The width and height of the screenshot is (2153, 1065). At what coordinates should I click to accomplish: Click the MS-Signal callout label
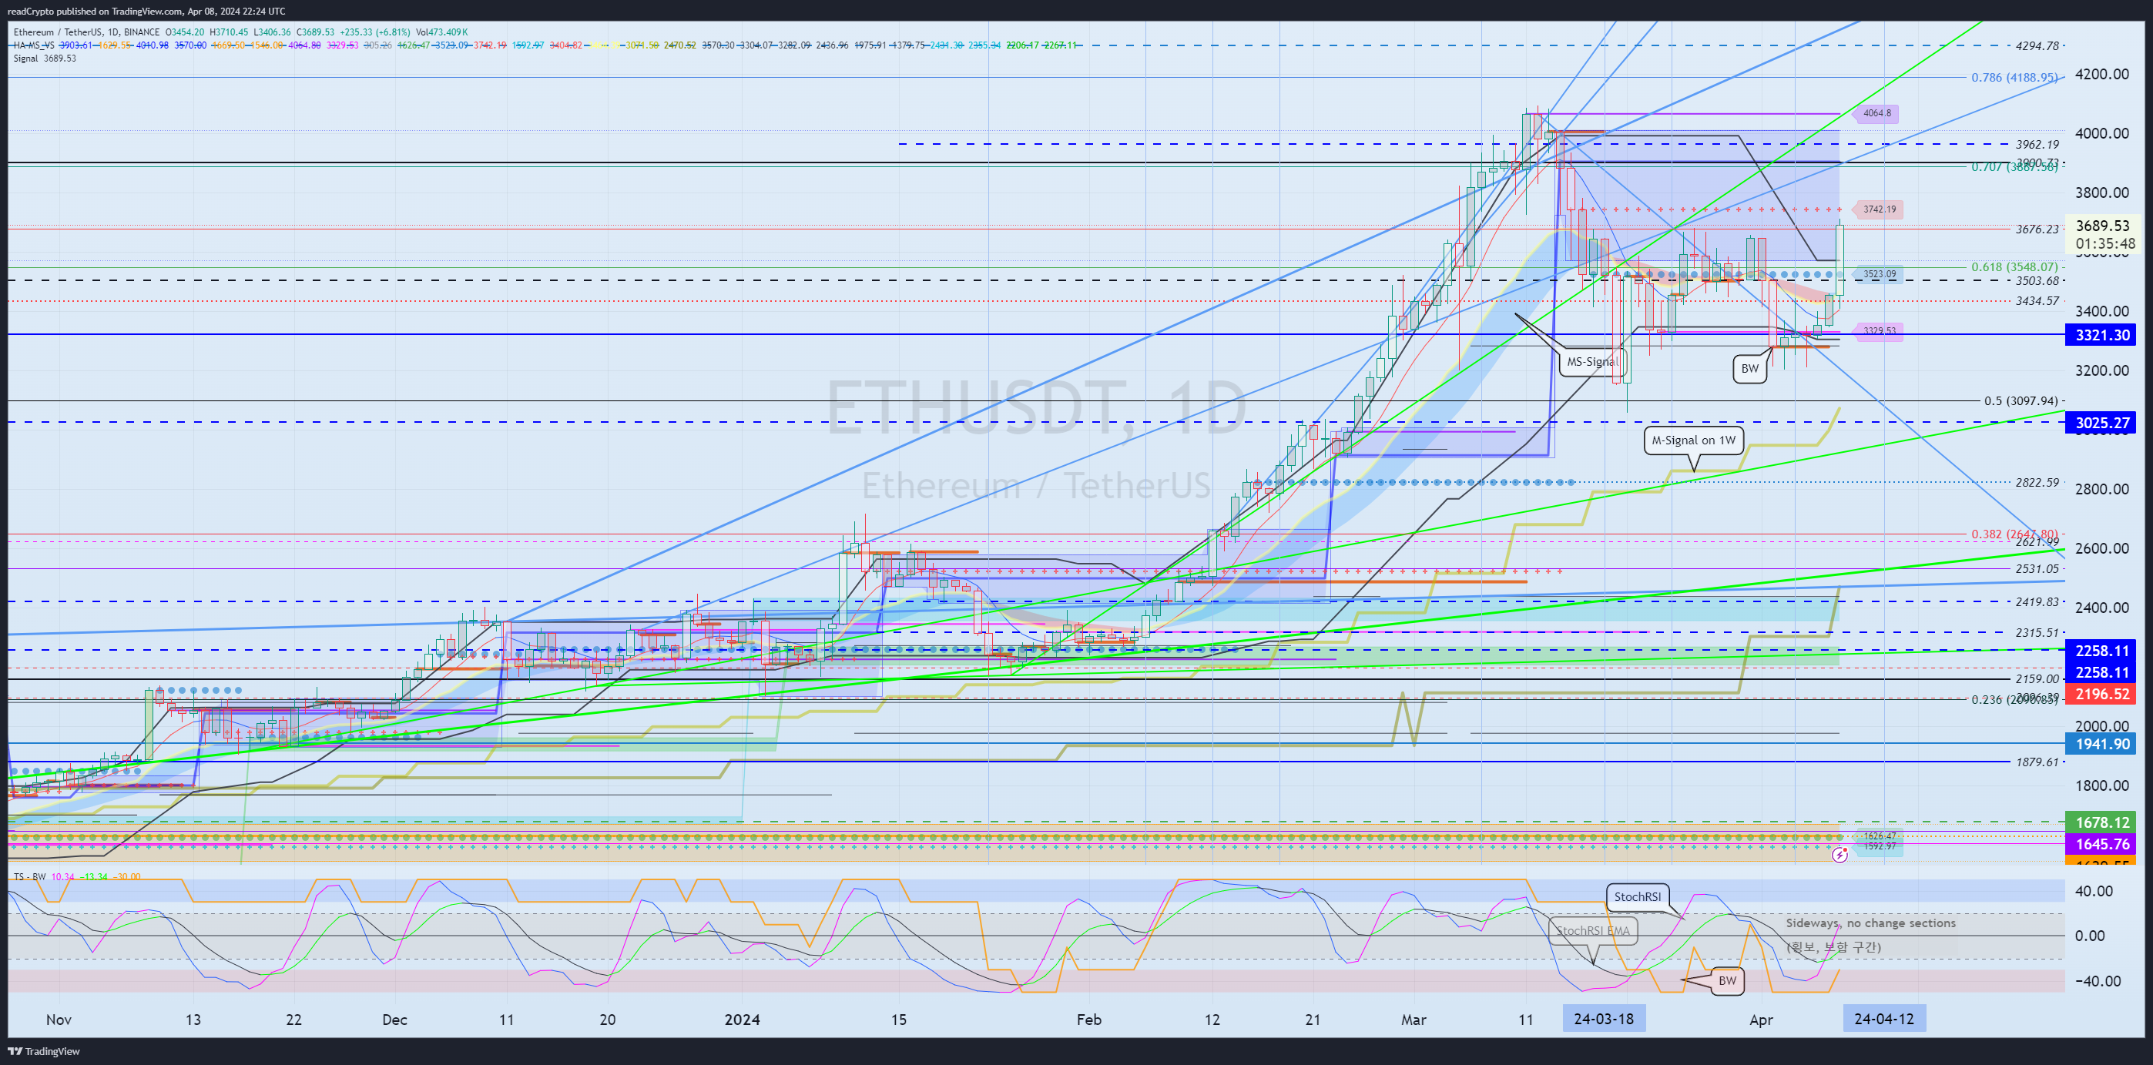[1591, 362]
